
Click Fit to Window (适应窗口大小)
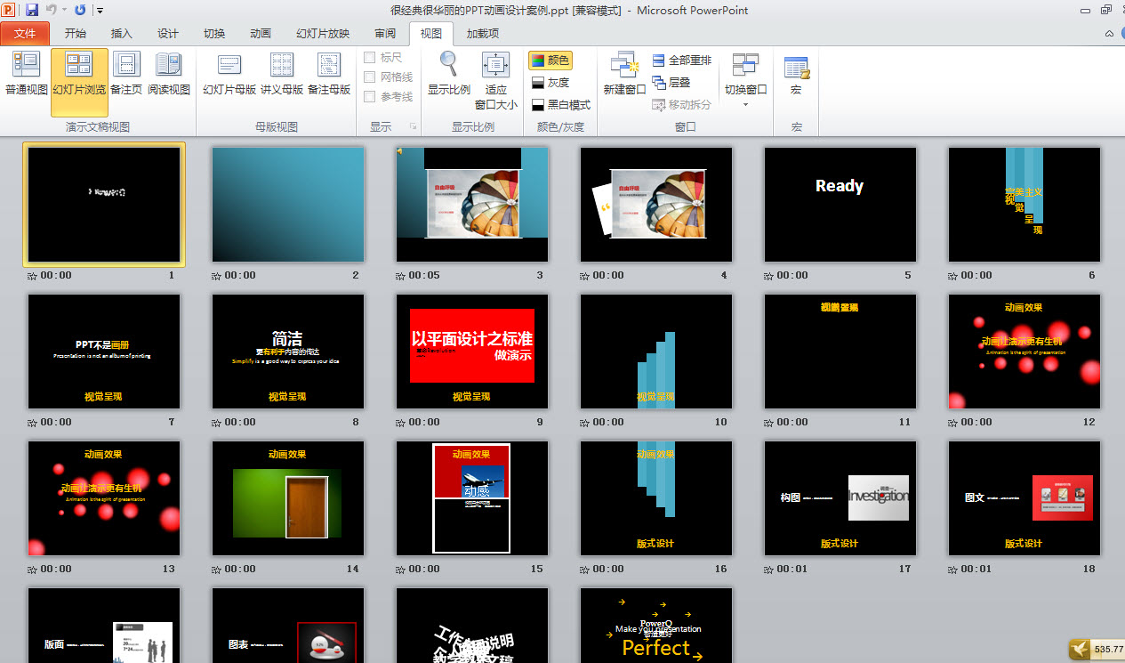click(495, 74)
